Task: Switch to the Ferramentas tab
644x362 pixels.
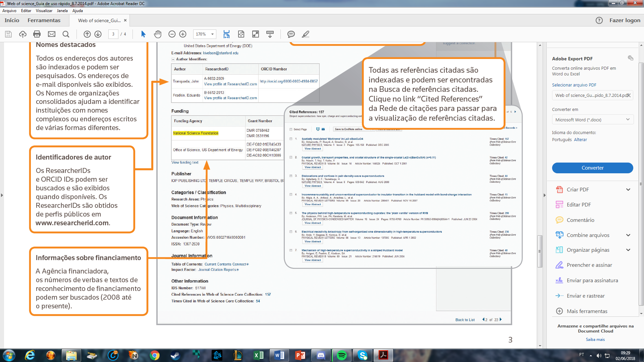Action: [x=44, y=20]
